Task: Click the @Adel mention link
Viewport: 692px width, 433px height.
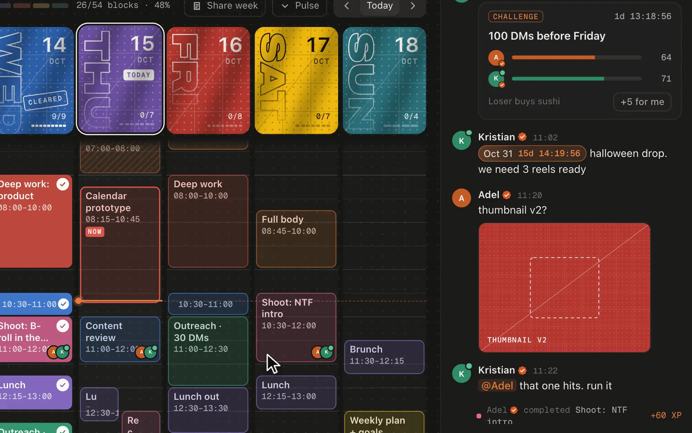Action: 497,386
